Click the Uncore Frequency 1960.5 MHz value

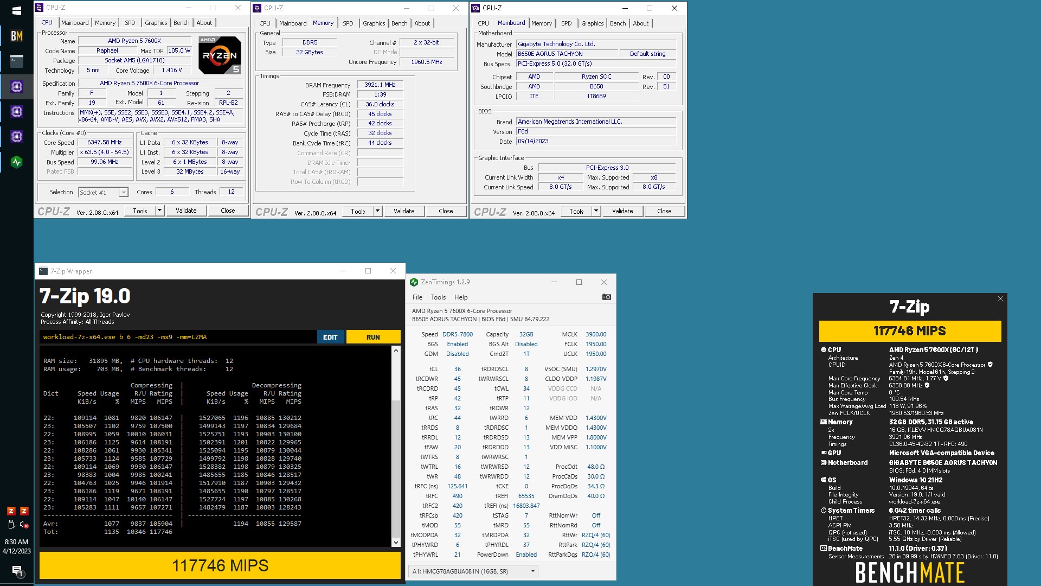click(x=427, y=62)
